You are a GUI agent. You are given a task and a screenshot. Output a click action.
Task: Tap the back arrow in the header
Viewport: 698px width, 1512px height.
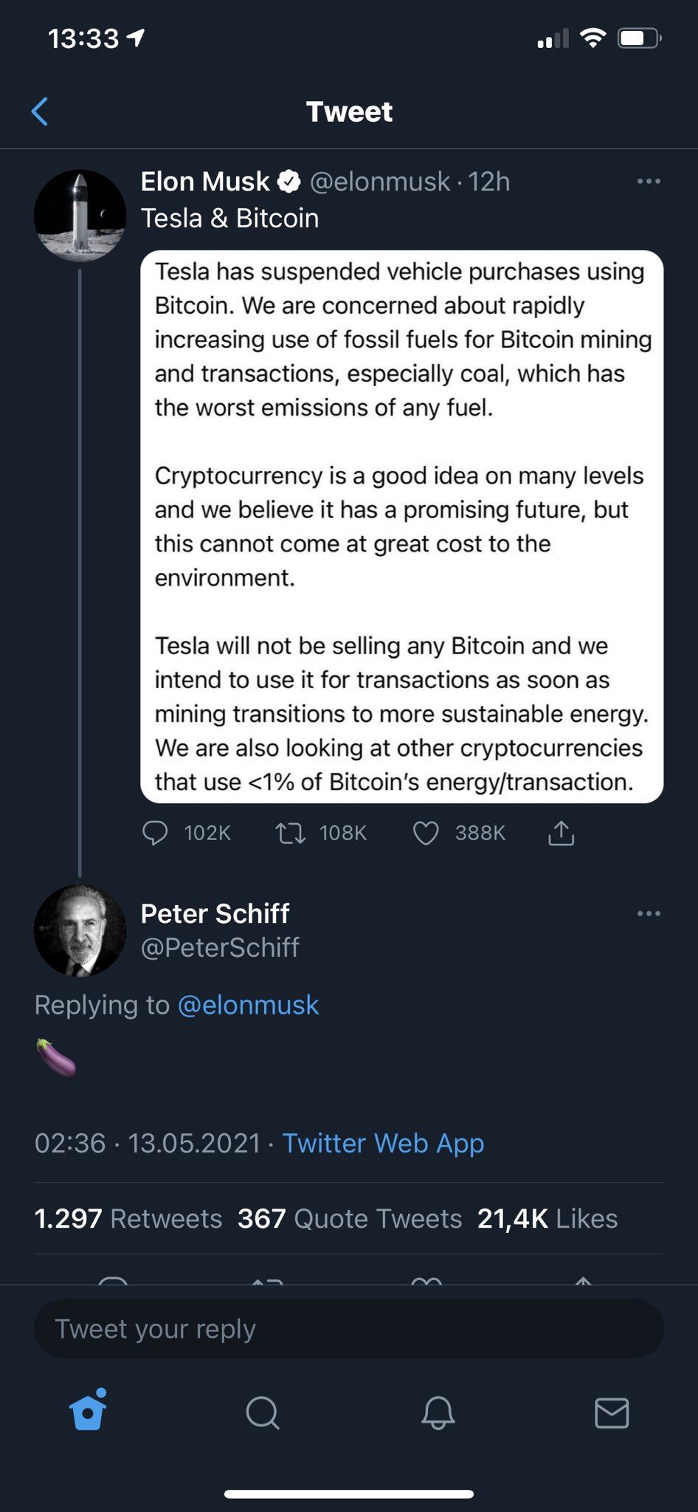(x=40, y=111)
